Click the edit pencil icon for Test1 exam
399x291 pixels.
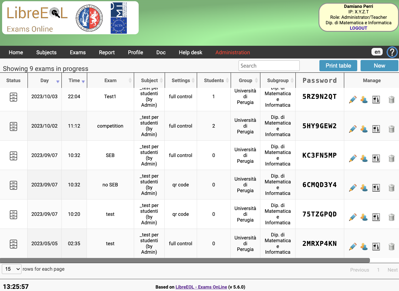[x=353, y=100]
